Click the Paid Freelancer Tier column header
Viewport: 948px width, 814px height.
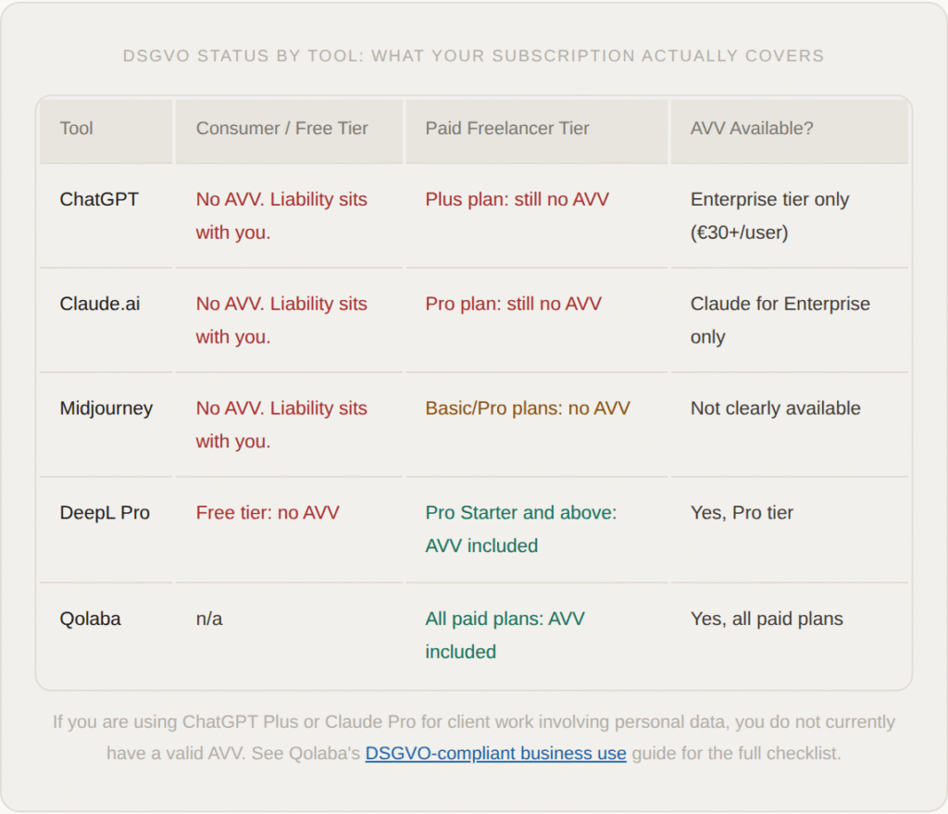coord(507,129)
